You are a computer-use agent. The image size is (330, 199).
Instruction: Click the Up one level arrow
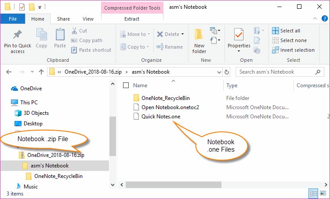[x=41, y=72]
